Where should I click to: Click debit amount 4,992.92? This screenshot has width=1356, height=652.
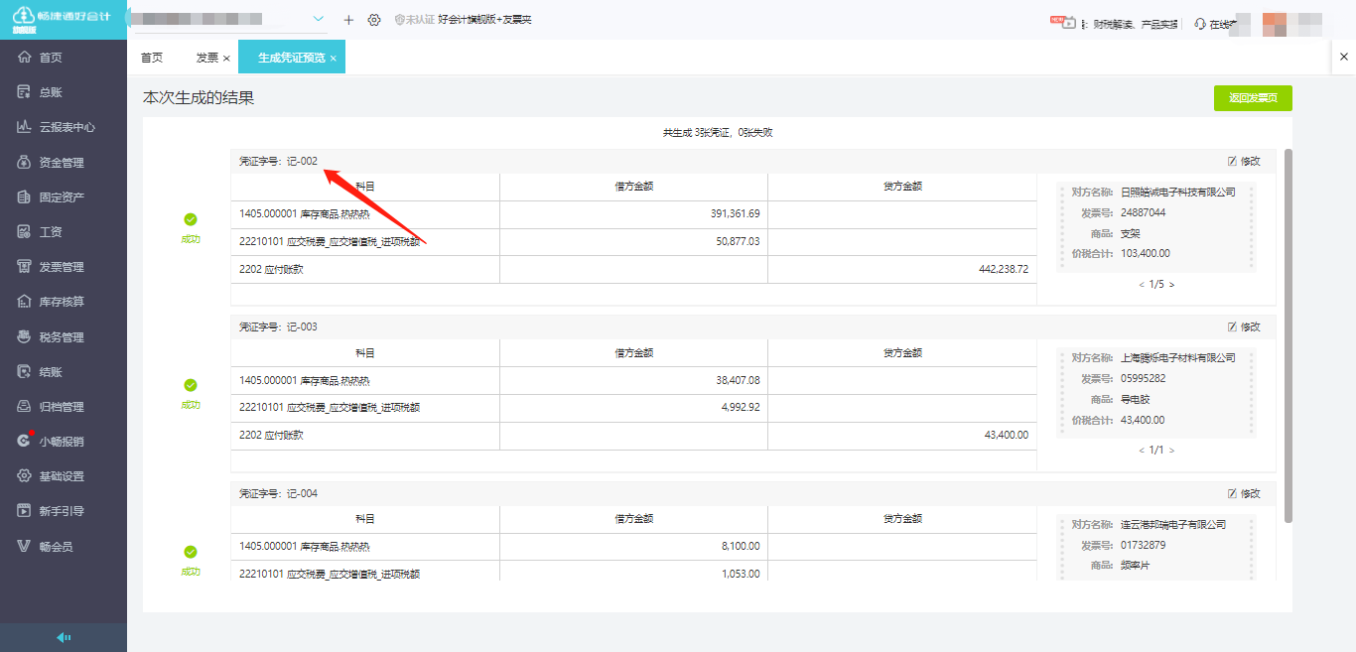741,407
